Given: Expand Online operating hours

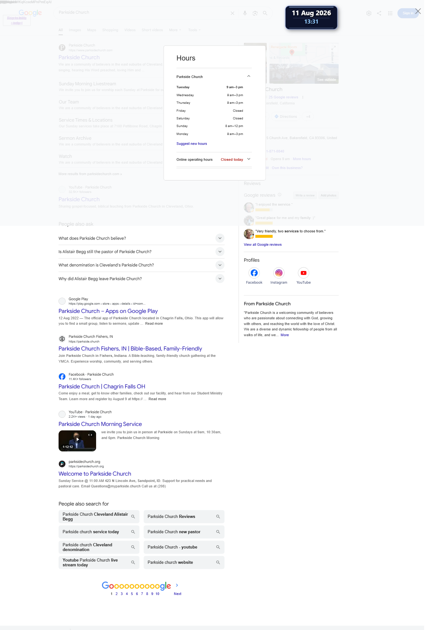Looking at the screenshot, I should click(249, 159).
